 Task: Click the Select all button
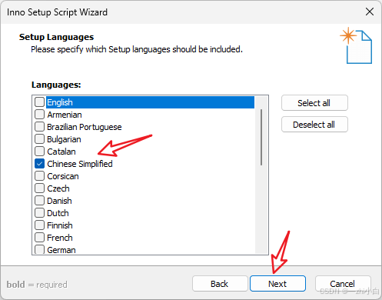[314, 103]
